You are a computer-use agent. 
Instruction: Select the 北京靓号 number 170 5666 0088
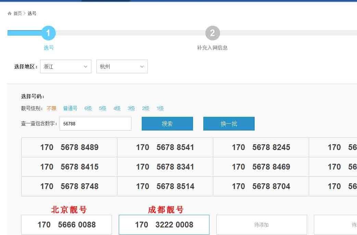tap(66, 224)
